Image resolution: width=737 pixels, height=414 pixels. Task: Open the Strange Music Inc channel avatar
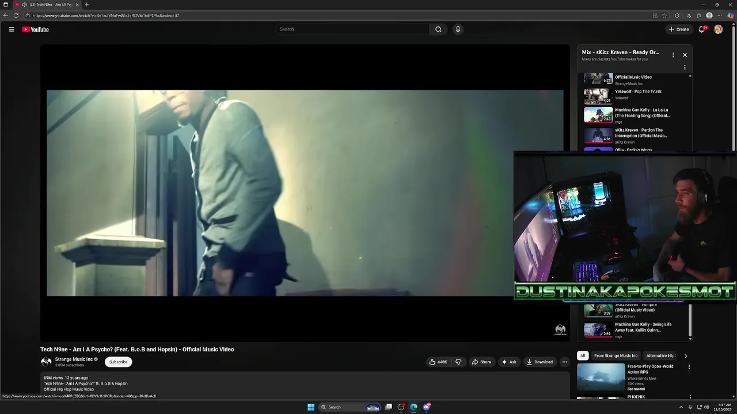point(46,362)
